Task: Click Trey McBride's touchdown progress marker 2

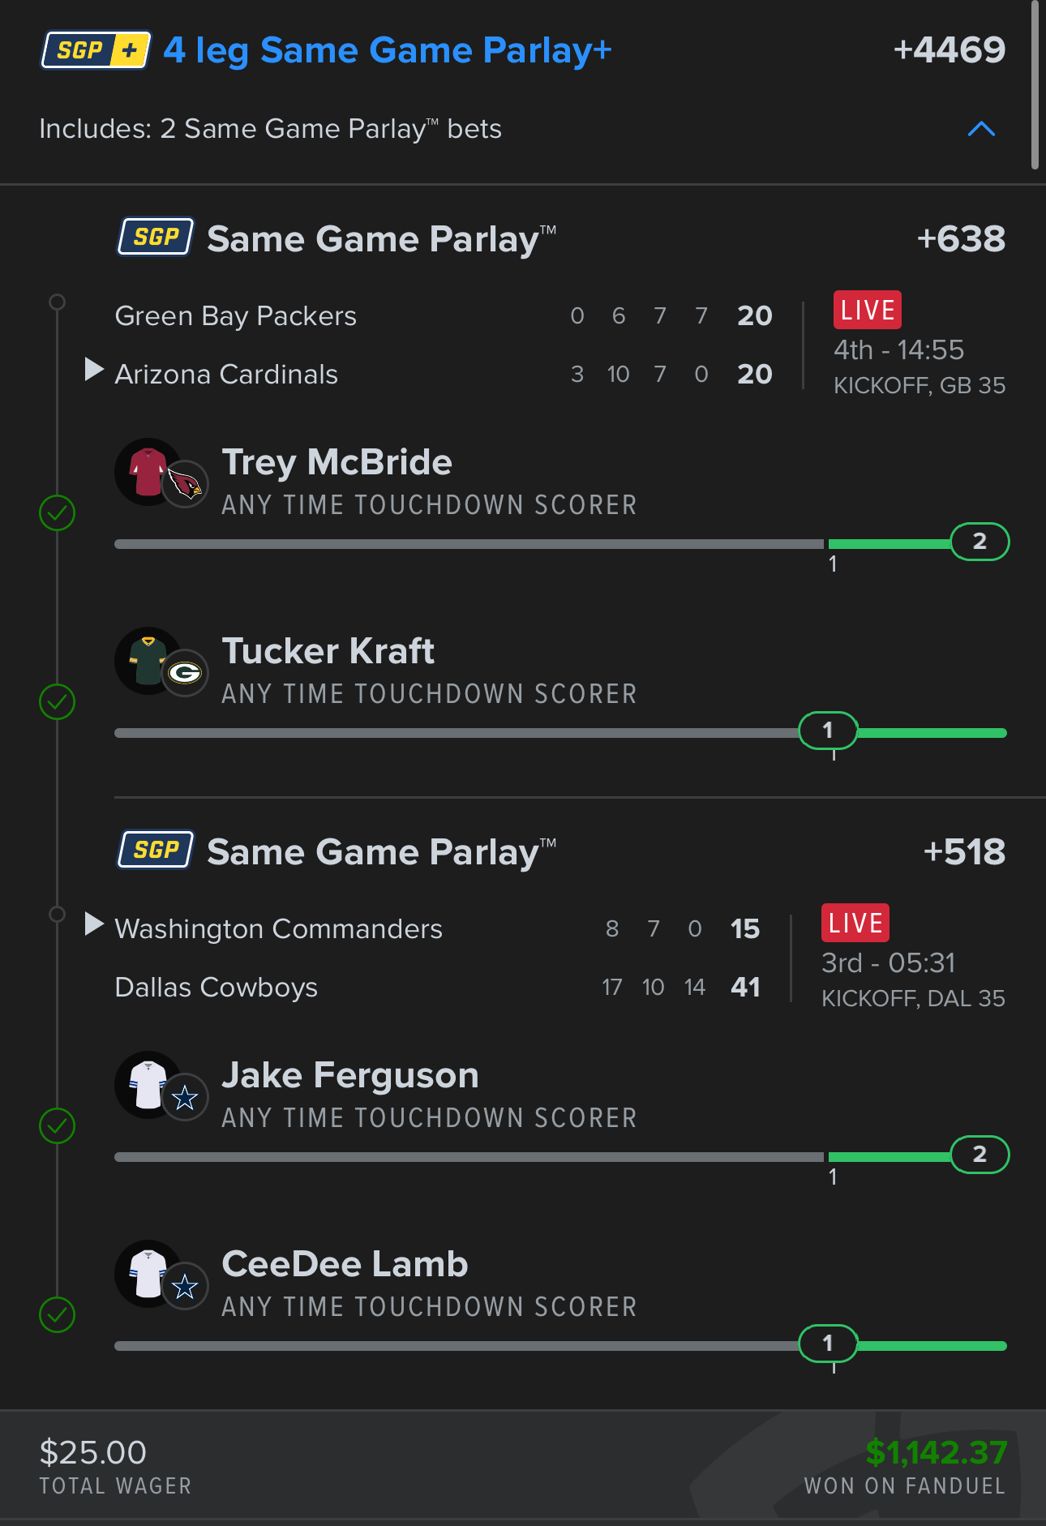Action: pyautogui.click(x=980, y=542)
